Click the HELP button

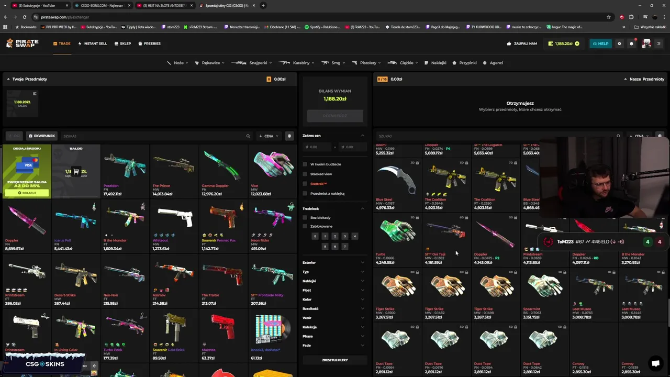[600, 43]
